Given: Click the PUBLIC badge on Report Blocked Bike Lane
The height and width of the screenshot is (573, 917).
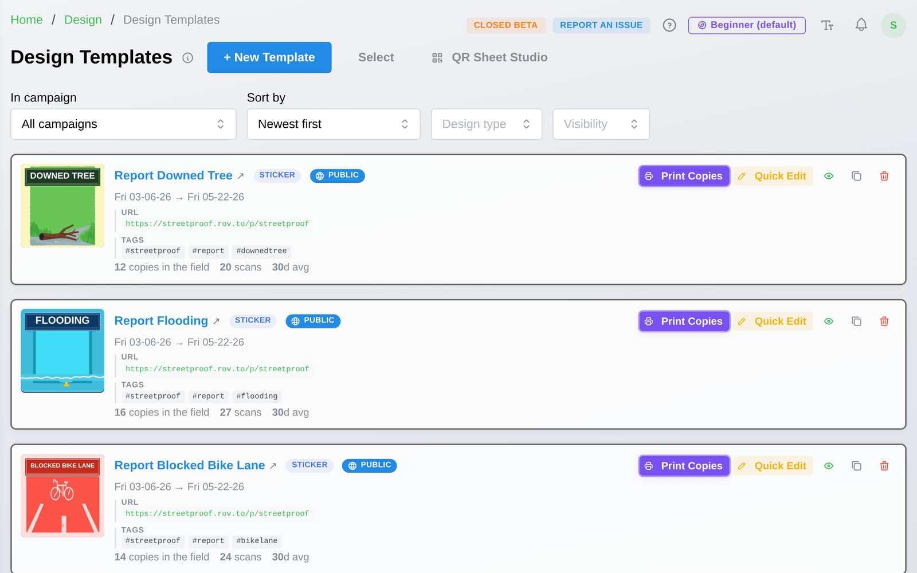Looking at the screenshot, I should tap(370, 465).
